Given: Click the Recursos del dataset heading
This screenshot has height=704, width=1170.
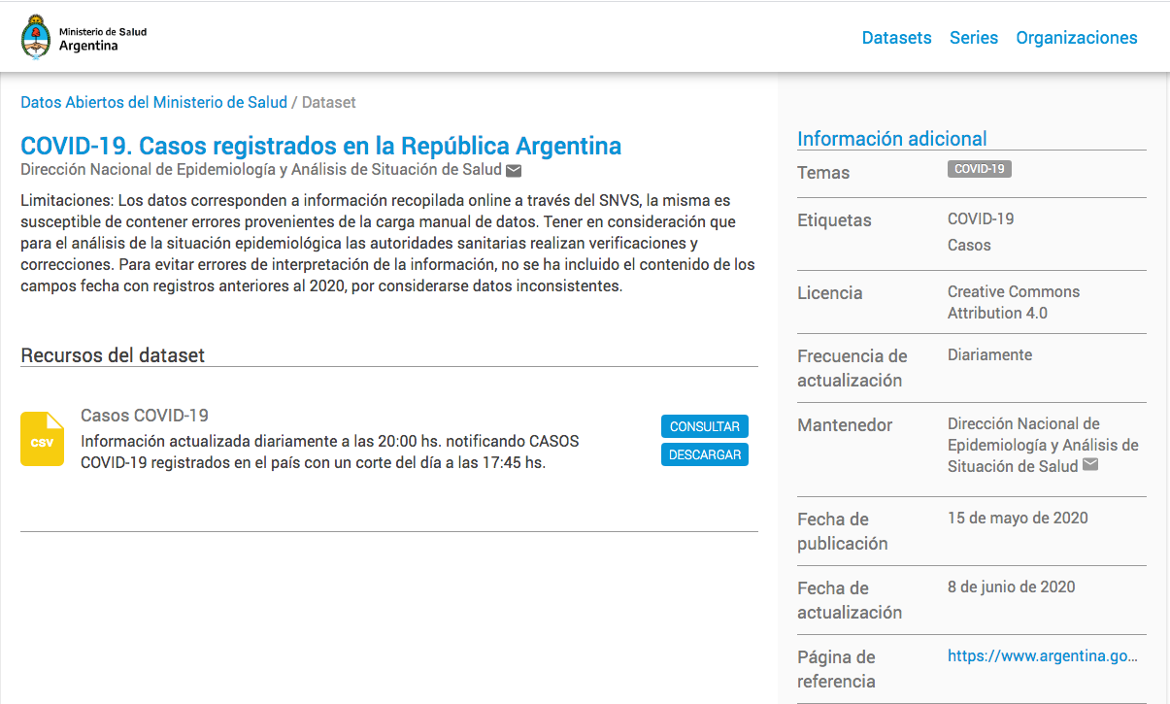Looking at the screenshot, I should click(x=113, y=355).
